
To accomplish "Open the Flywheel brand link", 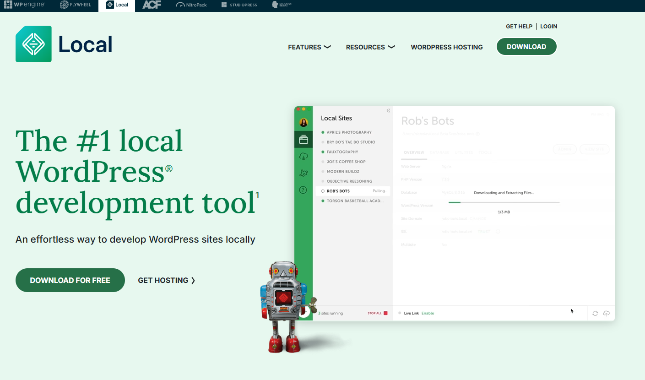I will coord(76,5).
